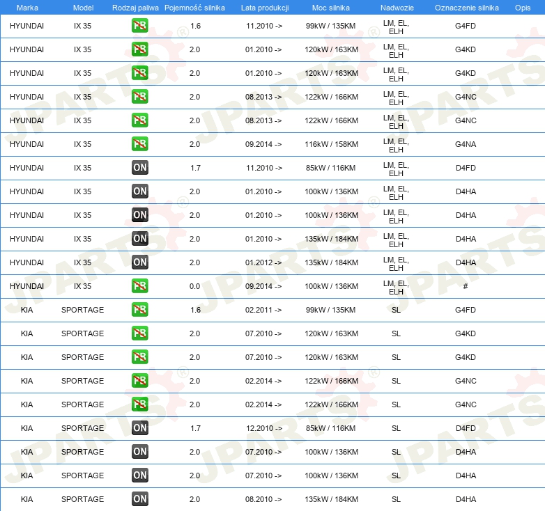Click the Lata produkcji column header
Screen dimensions: 545x511
click(x=264, y=7)
